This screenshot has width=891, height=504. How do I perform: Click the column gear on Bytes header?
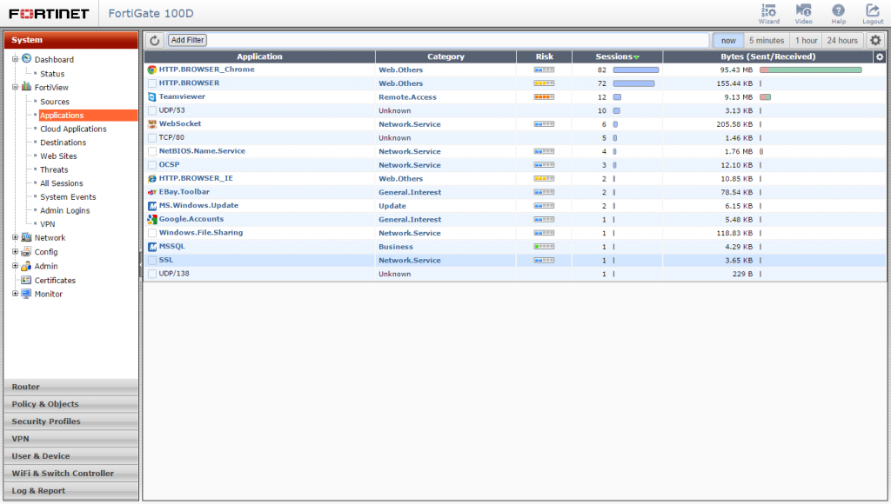click(879, 56)
